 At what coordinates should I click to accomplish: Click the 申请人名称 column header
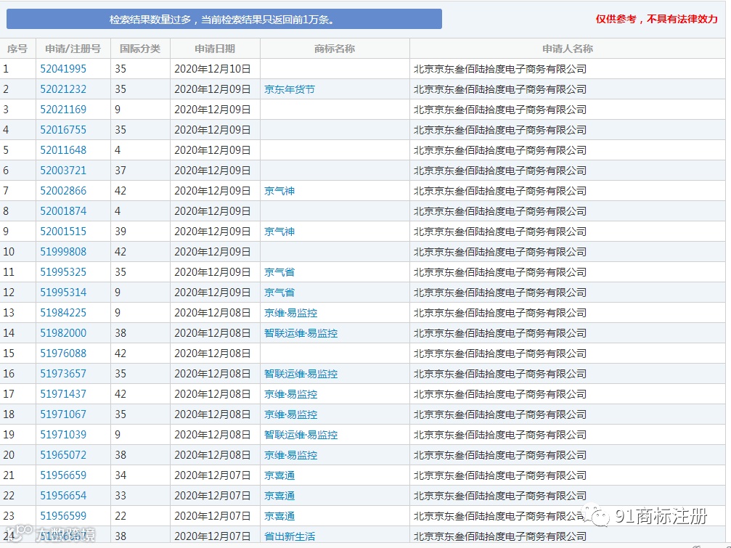click(568, 49)
